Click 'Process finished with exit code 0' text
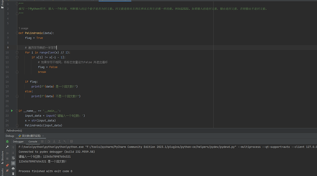Viewport: 317px width, 176px height. (46, 171)
